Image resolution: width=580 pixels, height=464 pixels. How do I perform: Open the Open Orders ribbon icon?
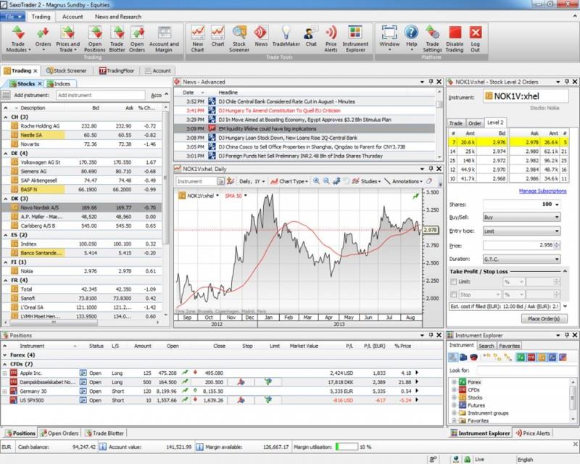click(137, 39)
